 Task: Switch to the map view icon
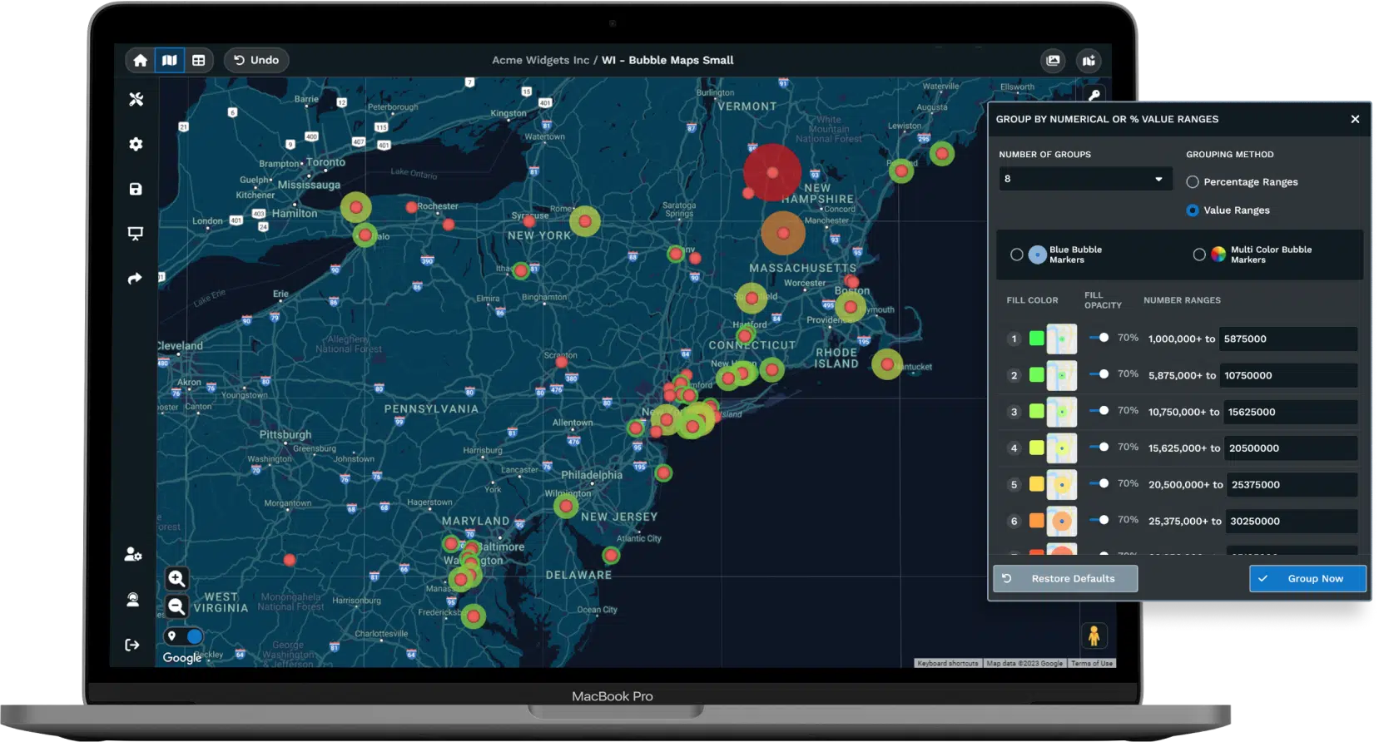170,60
